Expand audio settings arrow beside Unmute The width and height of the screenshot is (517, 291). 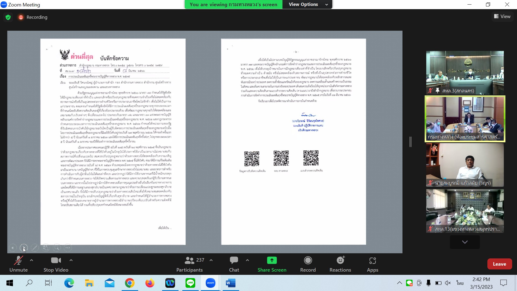[32, 260]
